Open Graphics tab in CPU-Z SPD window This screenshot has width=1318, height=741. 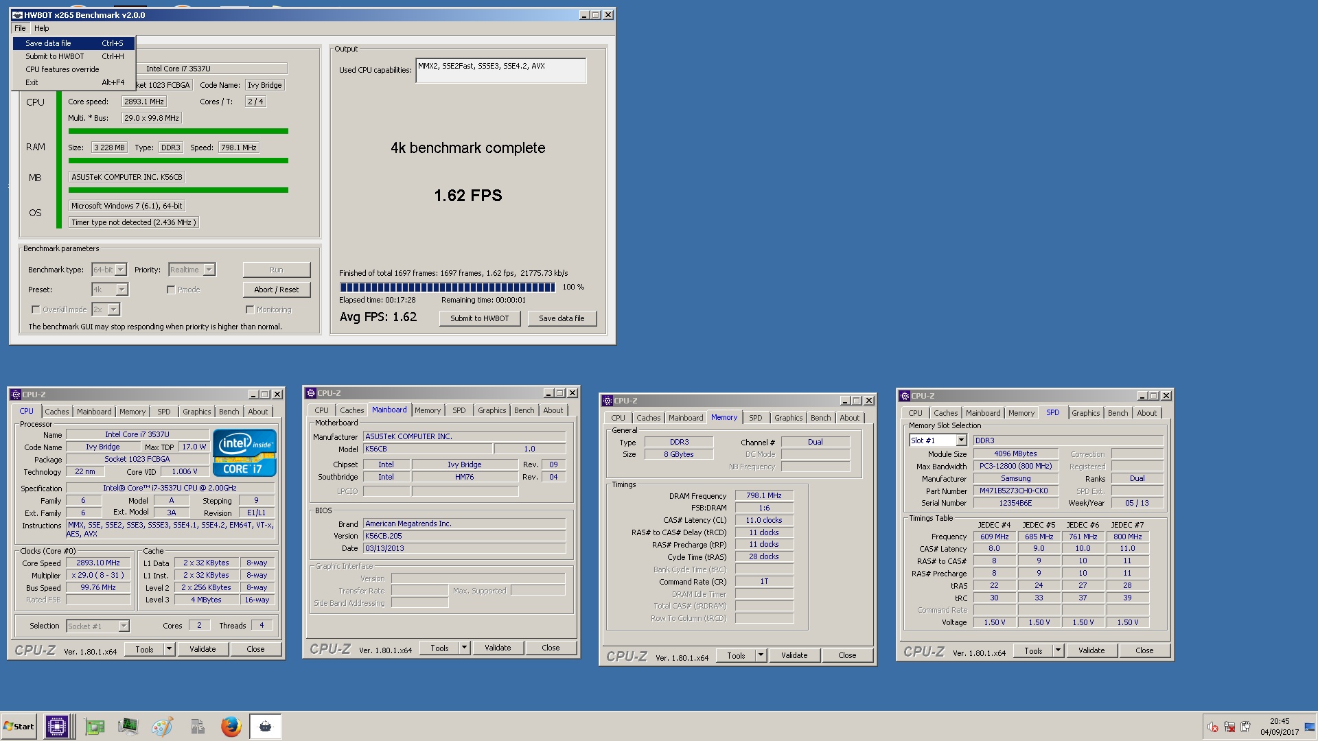[1085, 413]
